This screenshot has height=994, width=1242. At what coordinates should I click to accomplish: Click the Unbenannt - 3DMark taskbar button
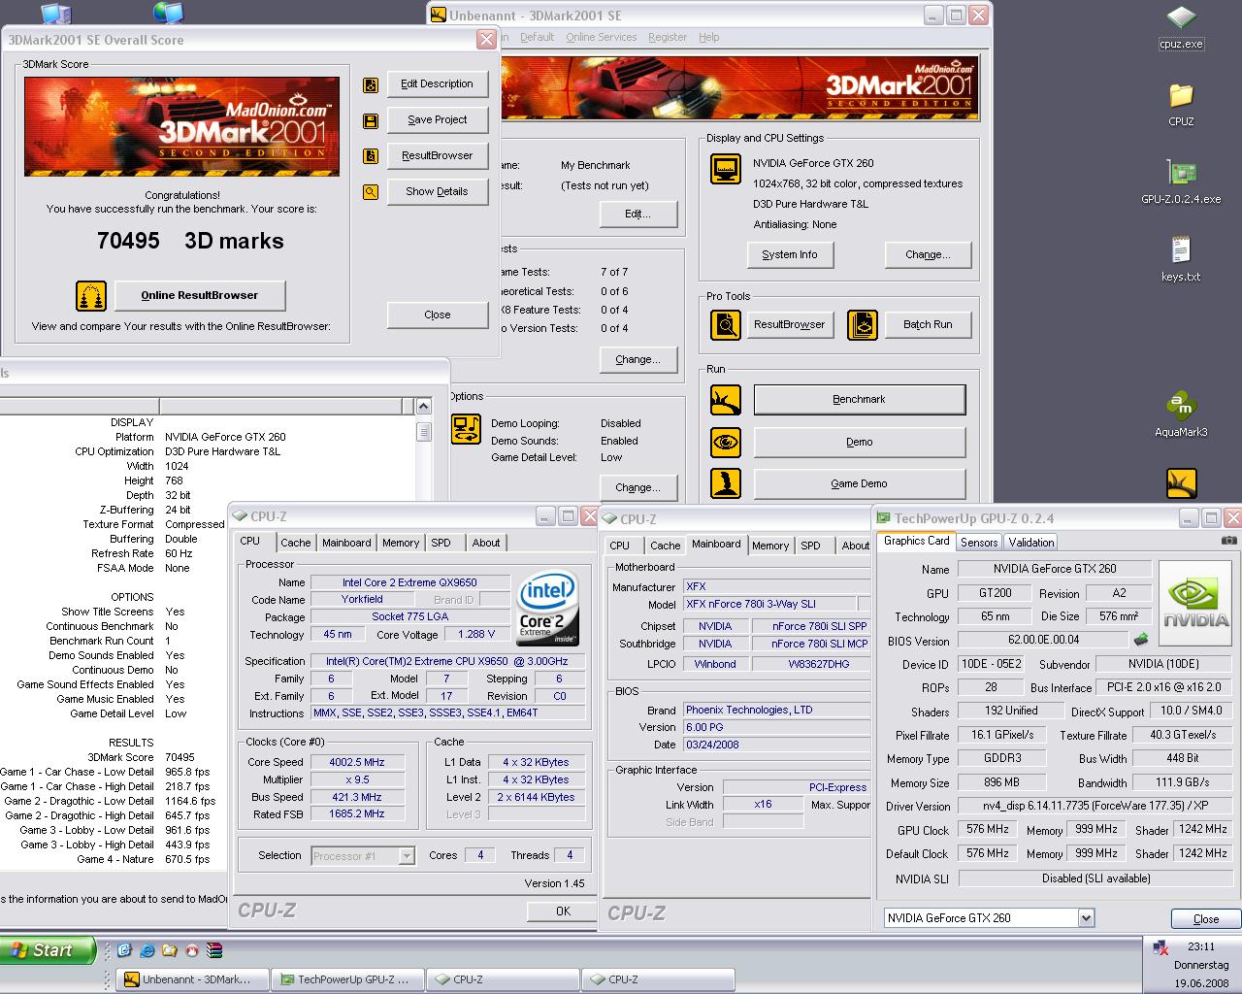tap(192, 979)
